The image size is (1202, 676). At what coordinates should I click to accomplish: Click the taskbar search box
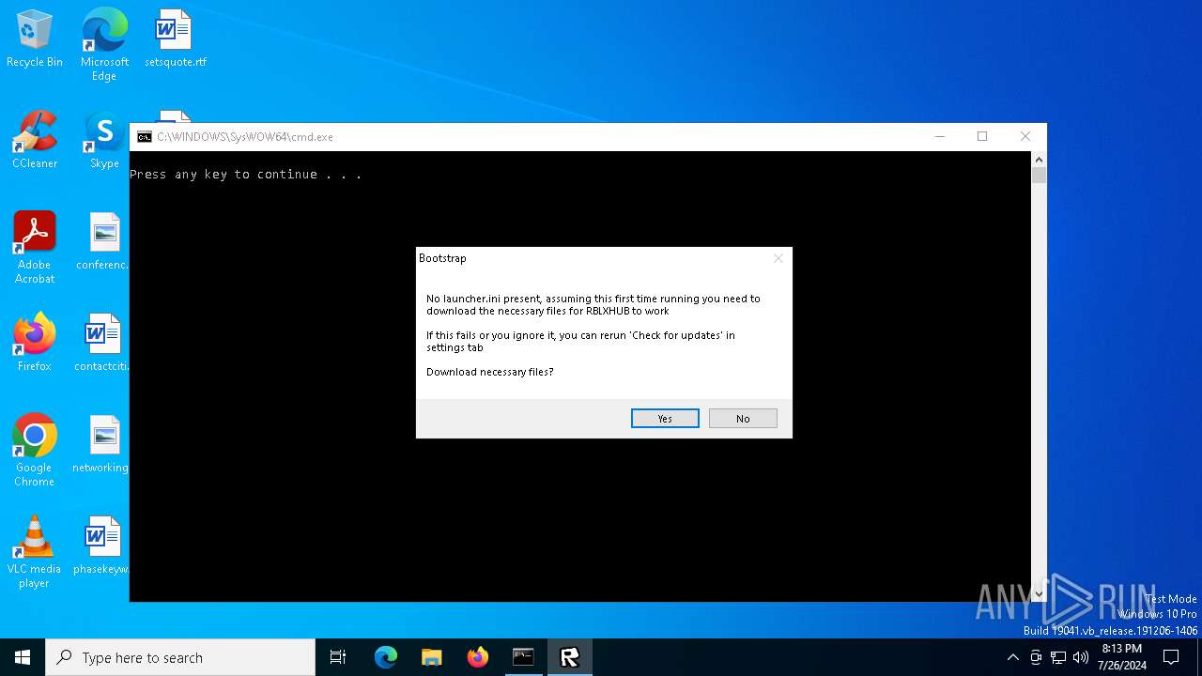180,657
